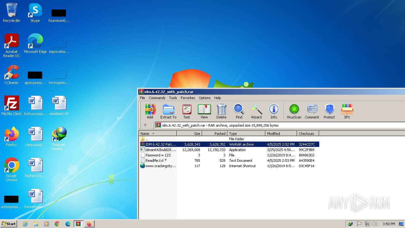Select Firefox desktop shortcut
The width and height of the screenshot is (405, 228).
click(11, 137)
